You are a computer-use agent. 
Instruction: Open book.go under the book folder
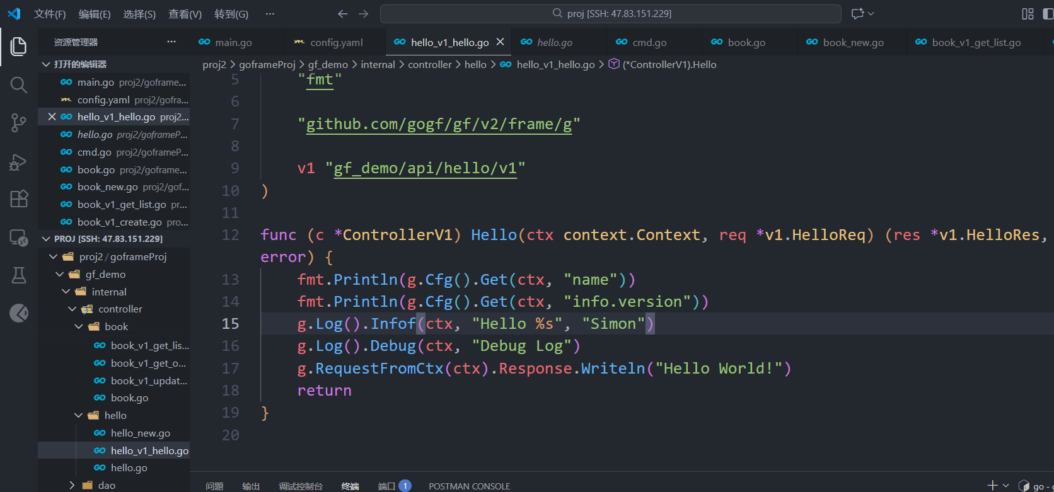coord(129,398)
